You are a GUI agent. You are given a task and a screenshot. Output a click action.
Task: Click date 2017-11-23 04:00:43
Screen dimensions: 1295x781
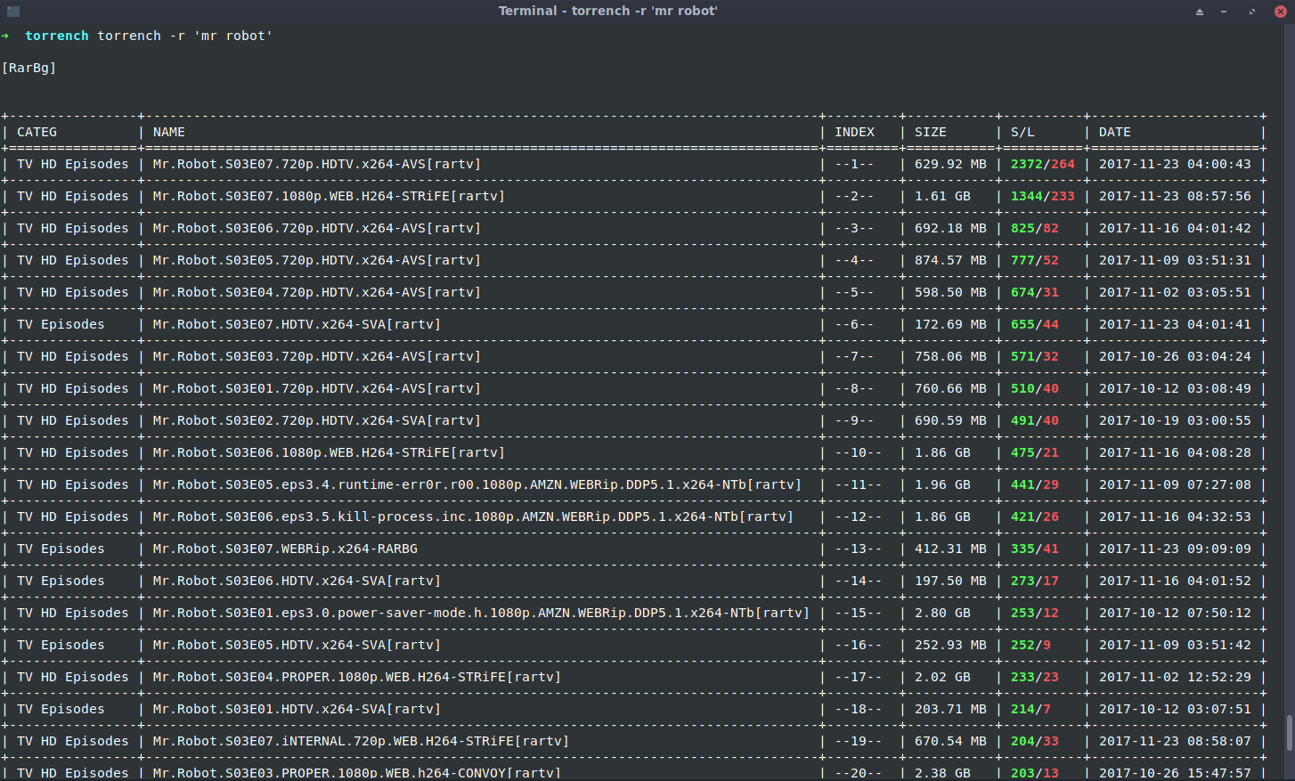pos(1175,164)
